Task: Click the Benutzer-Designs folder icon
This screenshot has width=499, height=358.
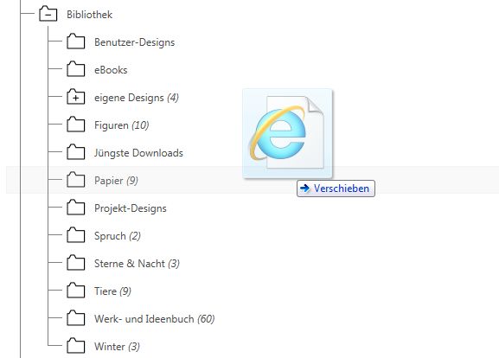Action: point(76,42)
